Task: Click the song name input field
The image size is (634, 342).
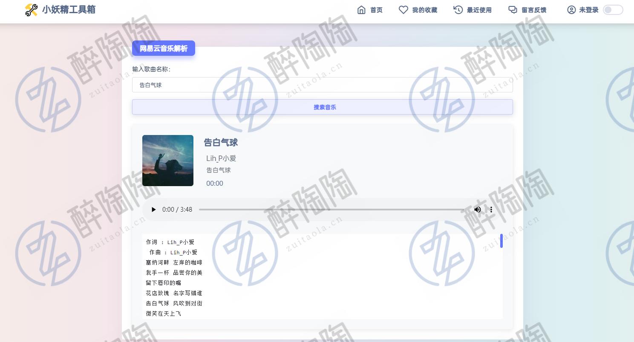Action: pyautogui.click(x=322, y=85)
